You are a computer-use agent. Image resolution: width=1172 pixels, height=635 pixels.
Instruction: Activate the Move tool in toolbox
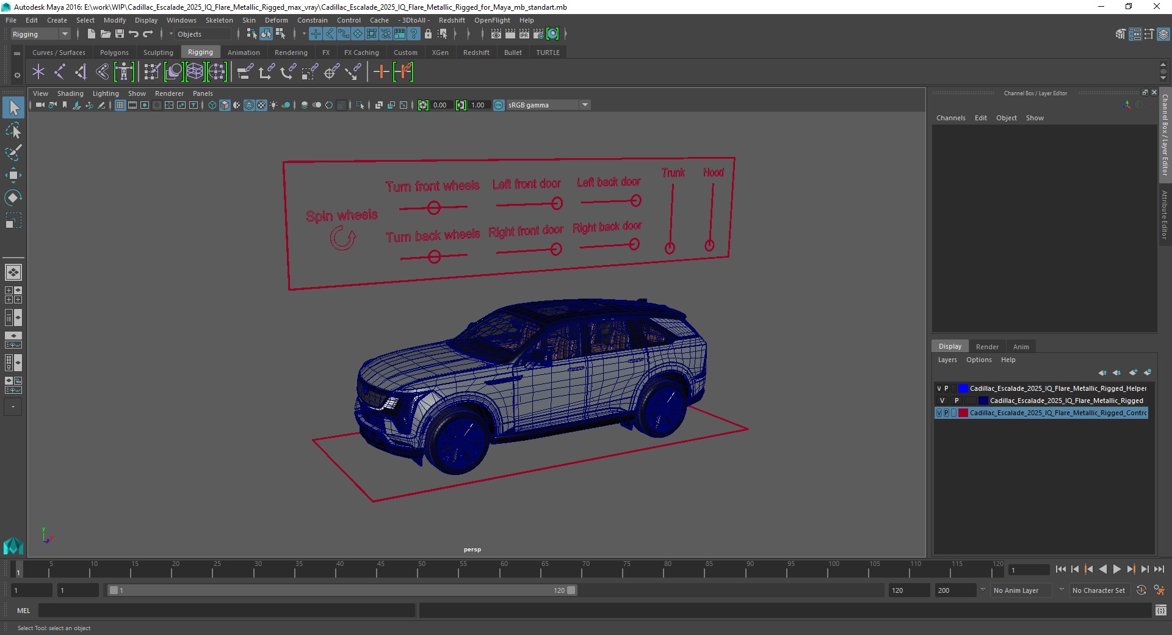(x=13, y=175)
